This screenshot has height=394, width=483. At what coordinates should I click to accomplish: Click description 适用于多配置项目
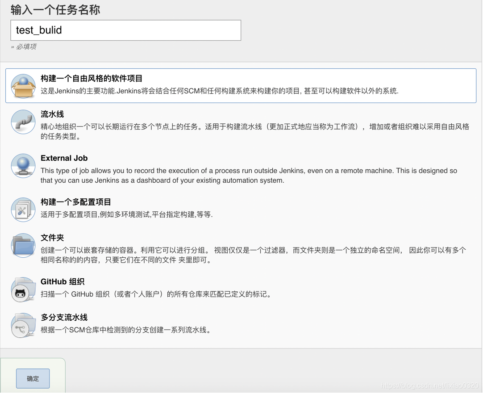[127, 214]
